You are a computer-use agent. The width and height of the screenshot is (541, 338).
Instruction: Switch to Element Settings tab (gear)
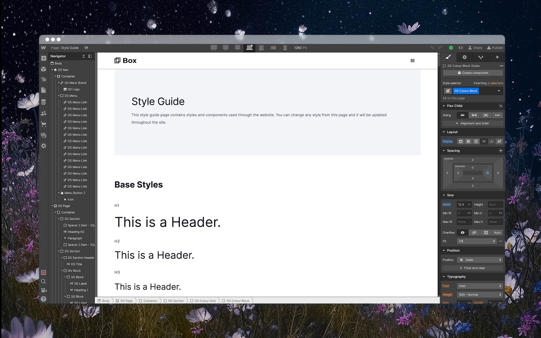[464, 57]
